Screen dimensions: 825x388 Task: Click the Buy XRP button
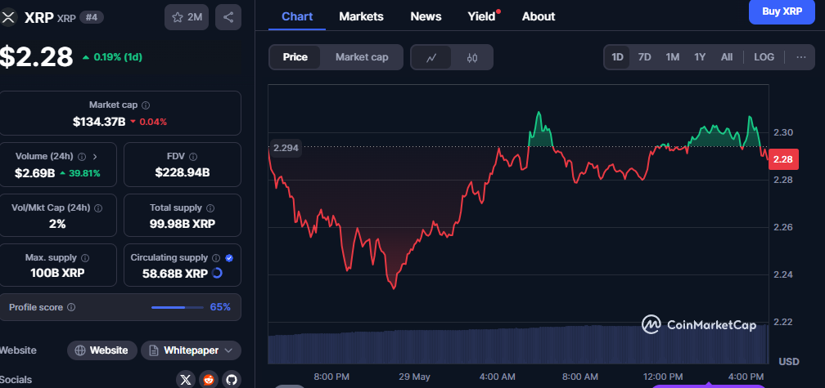click(x=782, y=11)
